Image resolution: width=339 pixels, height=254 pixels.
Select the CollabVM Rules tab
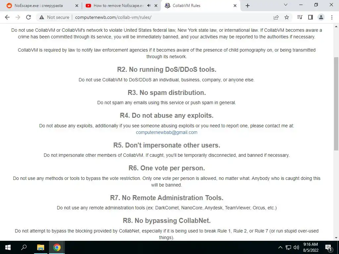[x=200, y=6]
